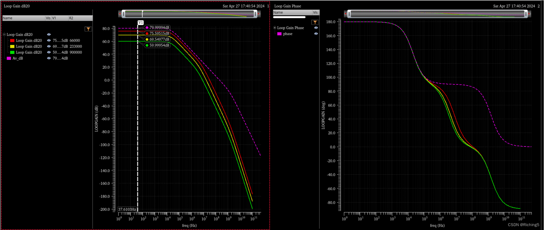
Task: Click magenta swatch of phase trace
Action: (279, 34)
